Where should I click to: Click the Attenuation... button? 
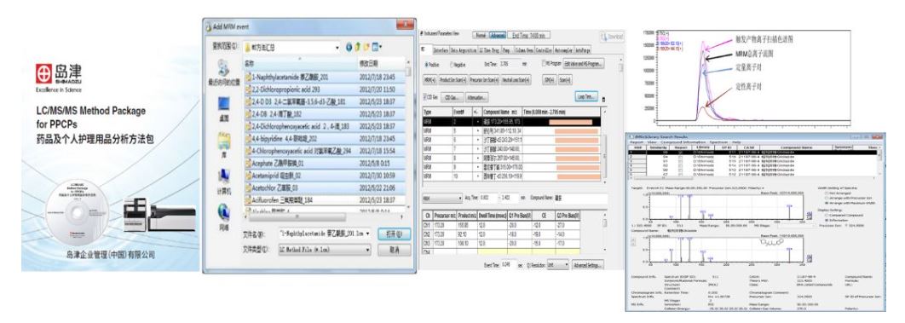point(477,97)
